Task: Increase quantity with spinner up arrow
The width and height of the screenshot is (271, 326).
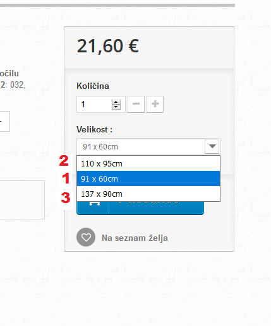Action: [116, 102]
